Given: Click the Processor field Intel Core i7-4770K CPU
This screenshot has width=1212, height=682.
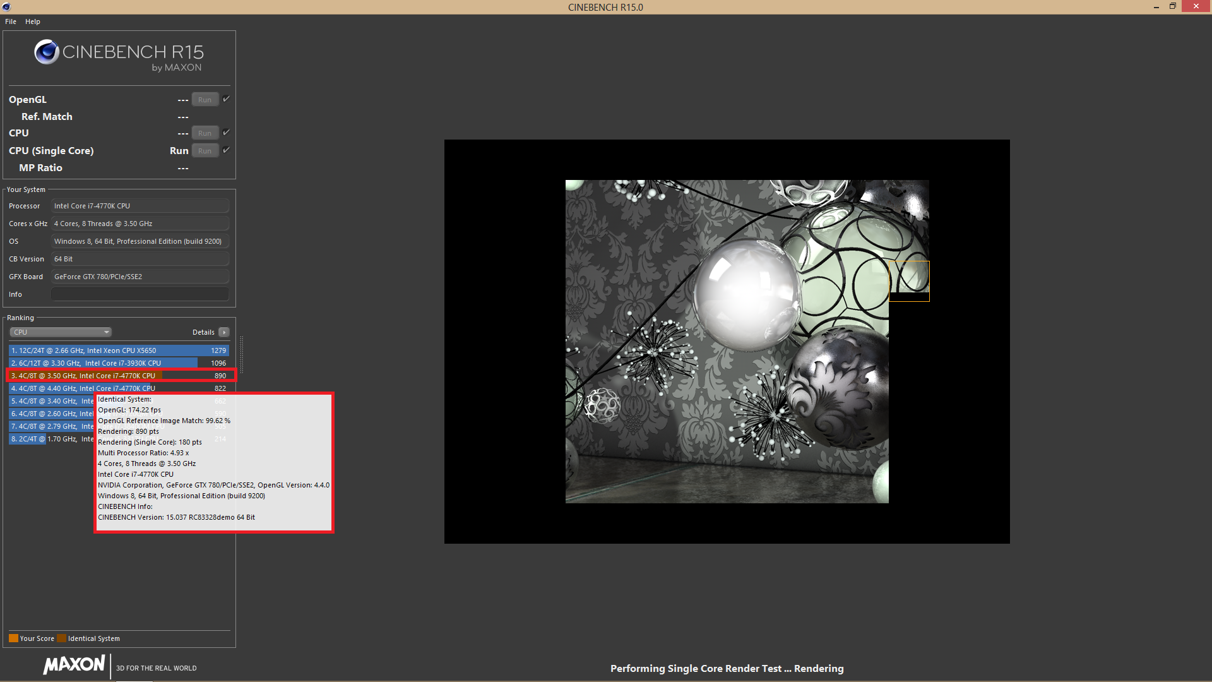Looking at the screenshot, I should coord(140,206).
